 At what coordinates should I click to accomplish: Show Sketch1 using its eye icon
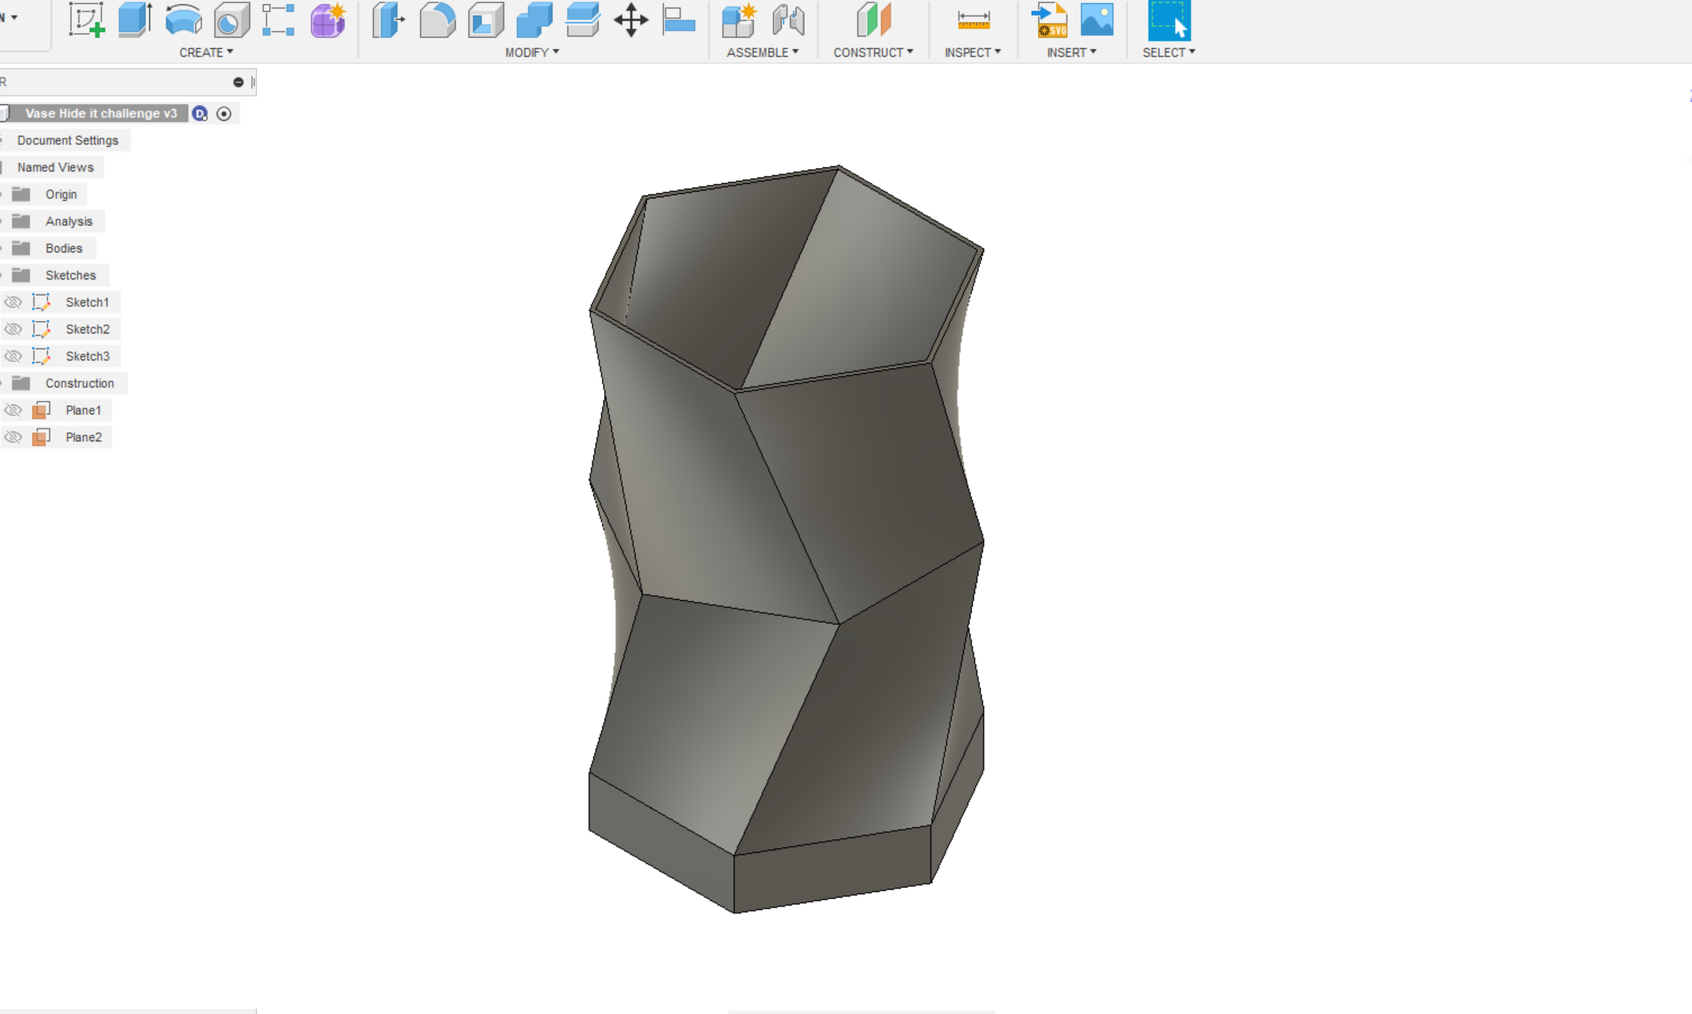coord(13,302)
